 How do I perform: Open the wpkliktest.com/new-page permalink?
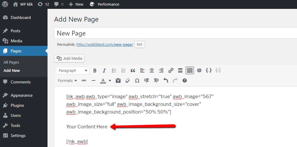[105, 45]
